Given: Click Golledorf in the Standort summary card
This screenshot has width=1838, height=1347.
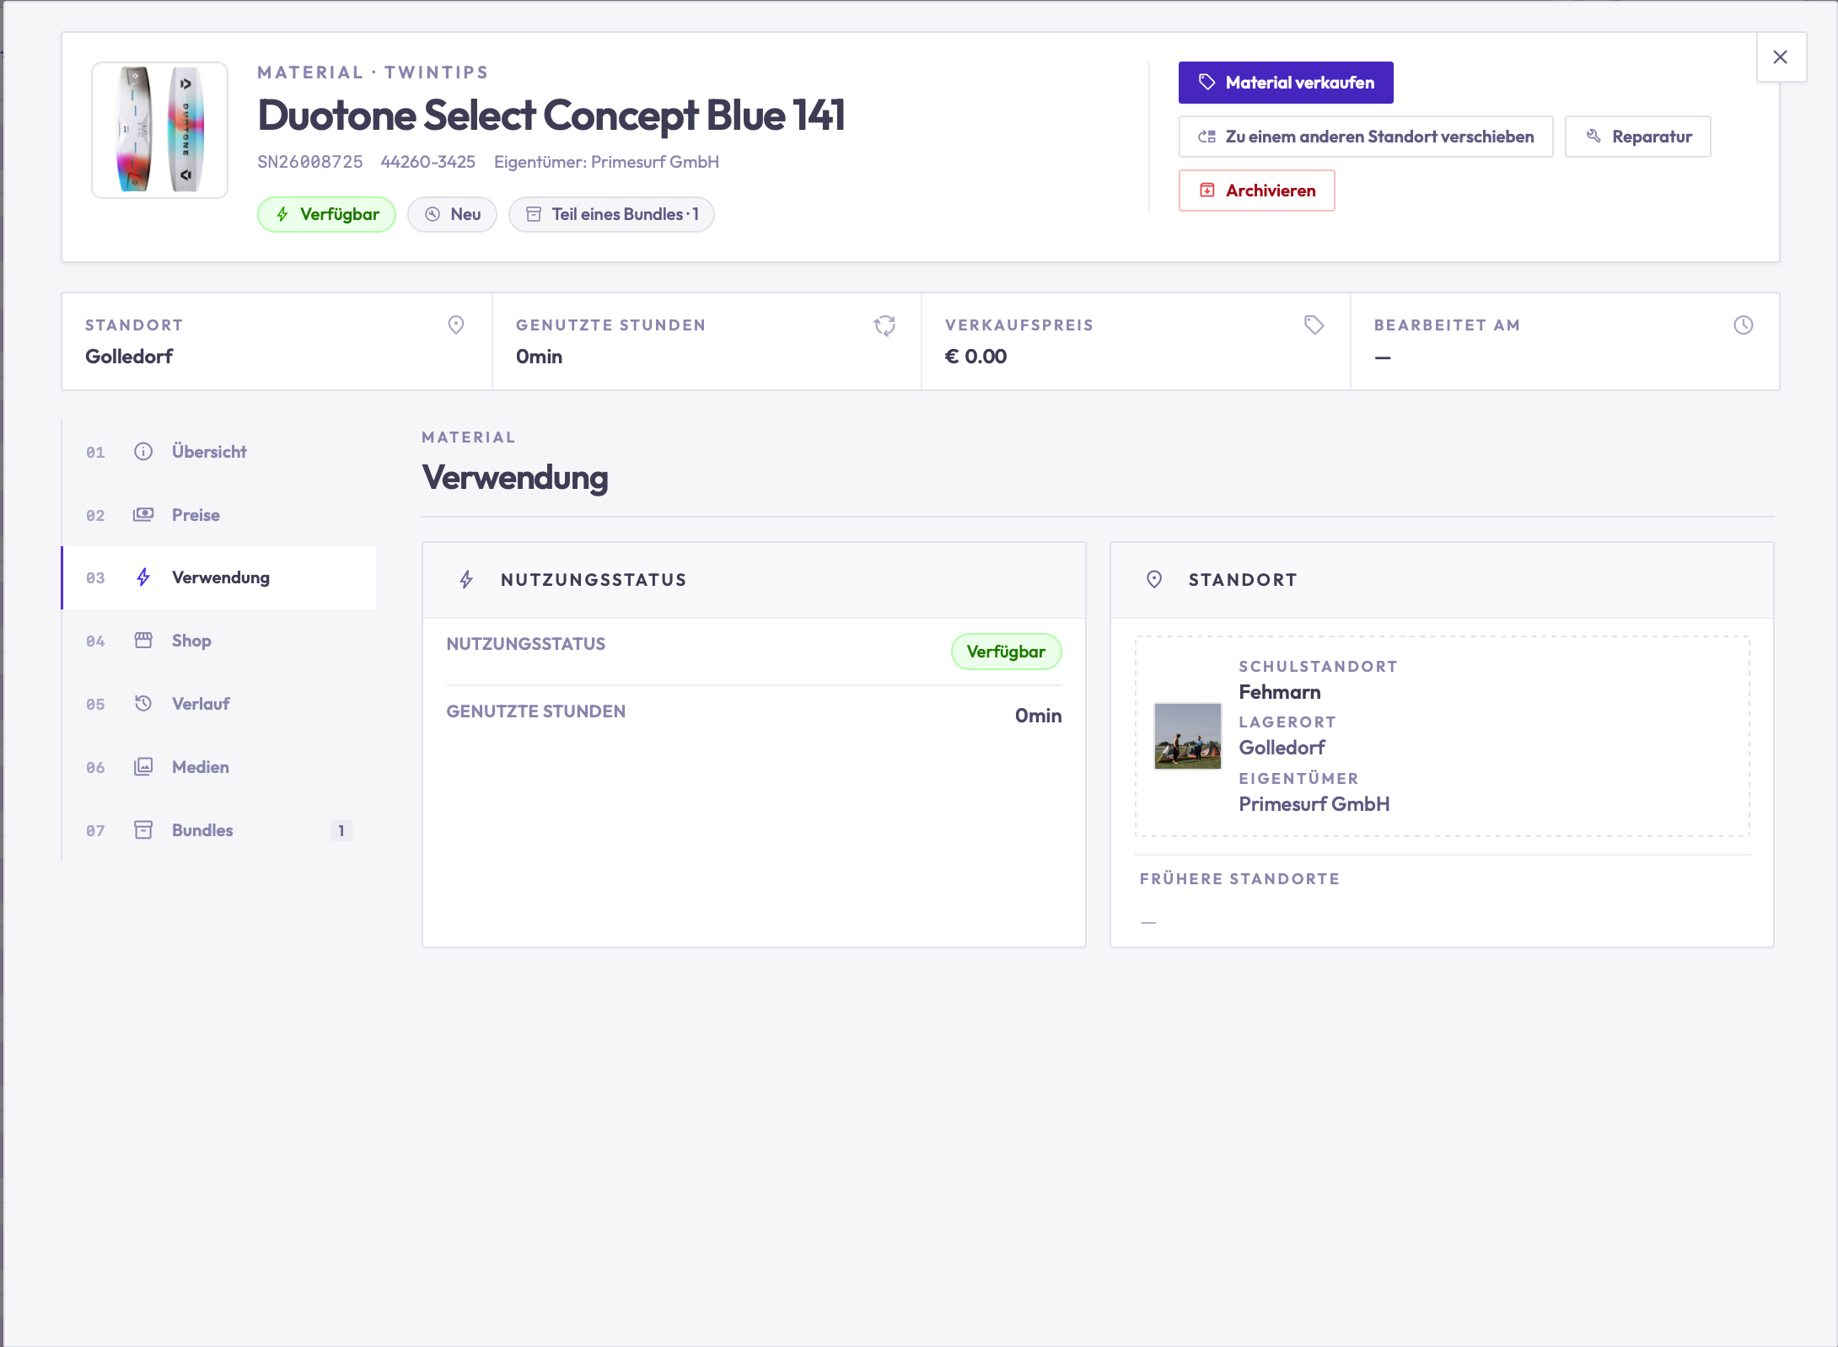Looking at the screenshot, I should tap(129, 357).
